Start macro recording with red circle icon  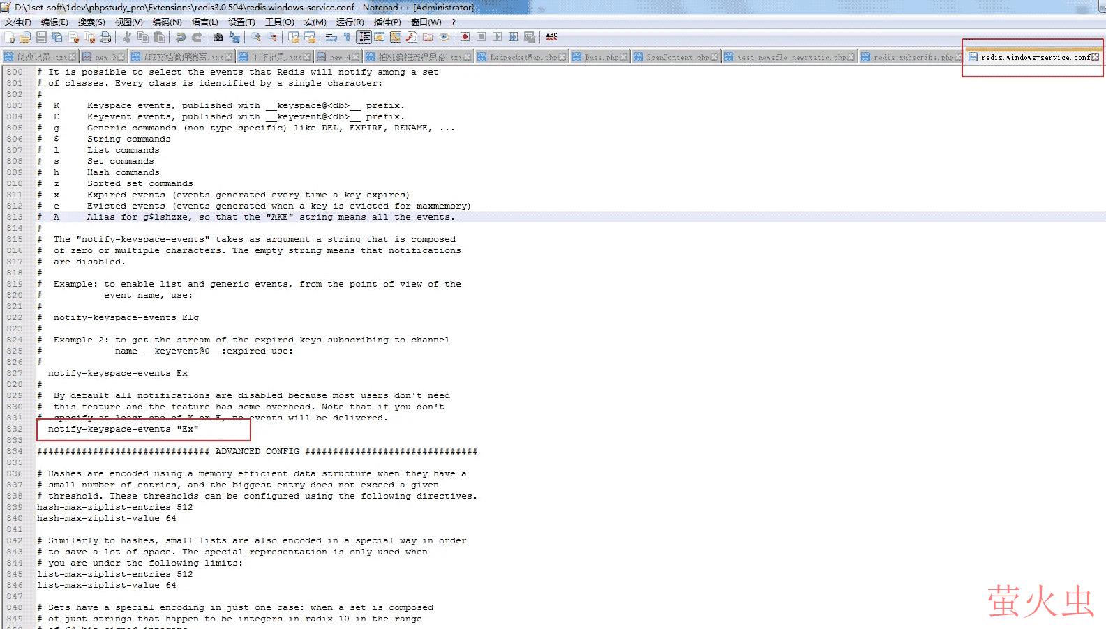(465, 37)
